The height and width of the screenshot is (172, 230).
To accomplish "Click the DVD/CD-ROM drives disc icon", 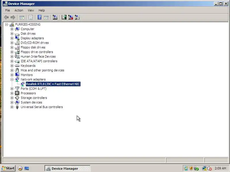I will [17, 43].
